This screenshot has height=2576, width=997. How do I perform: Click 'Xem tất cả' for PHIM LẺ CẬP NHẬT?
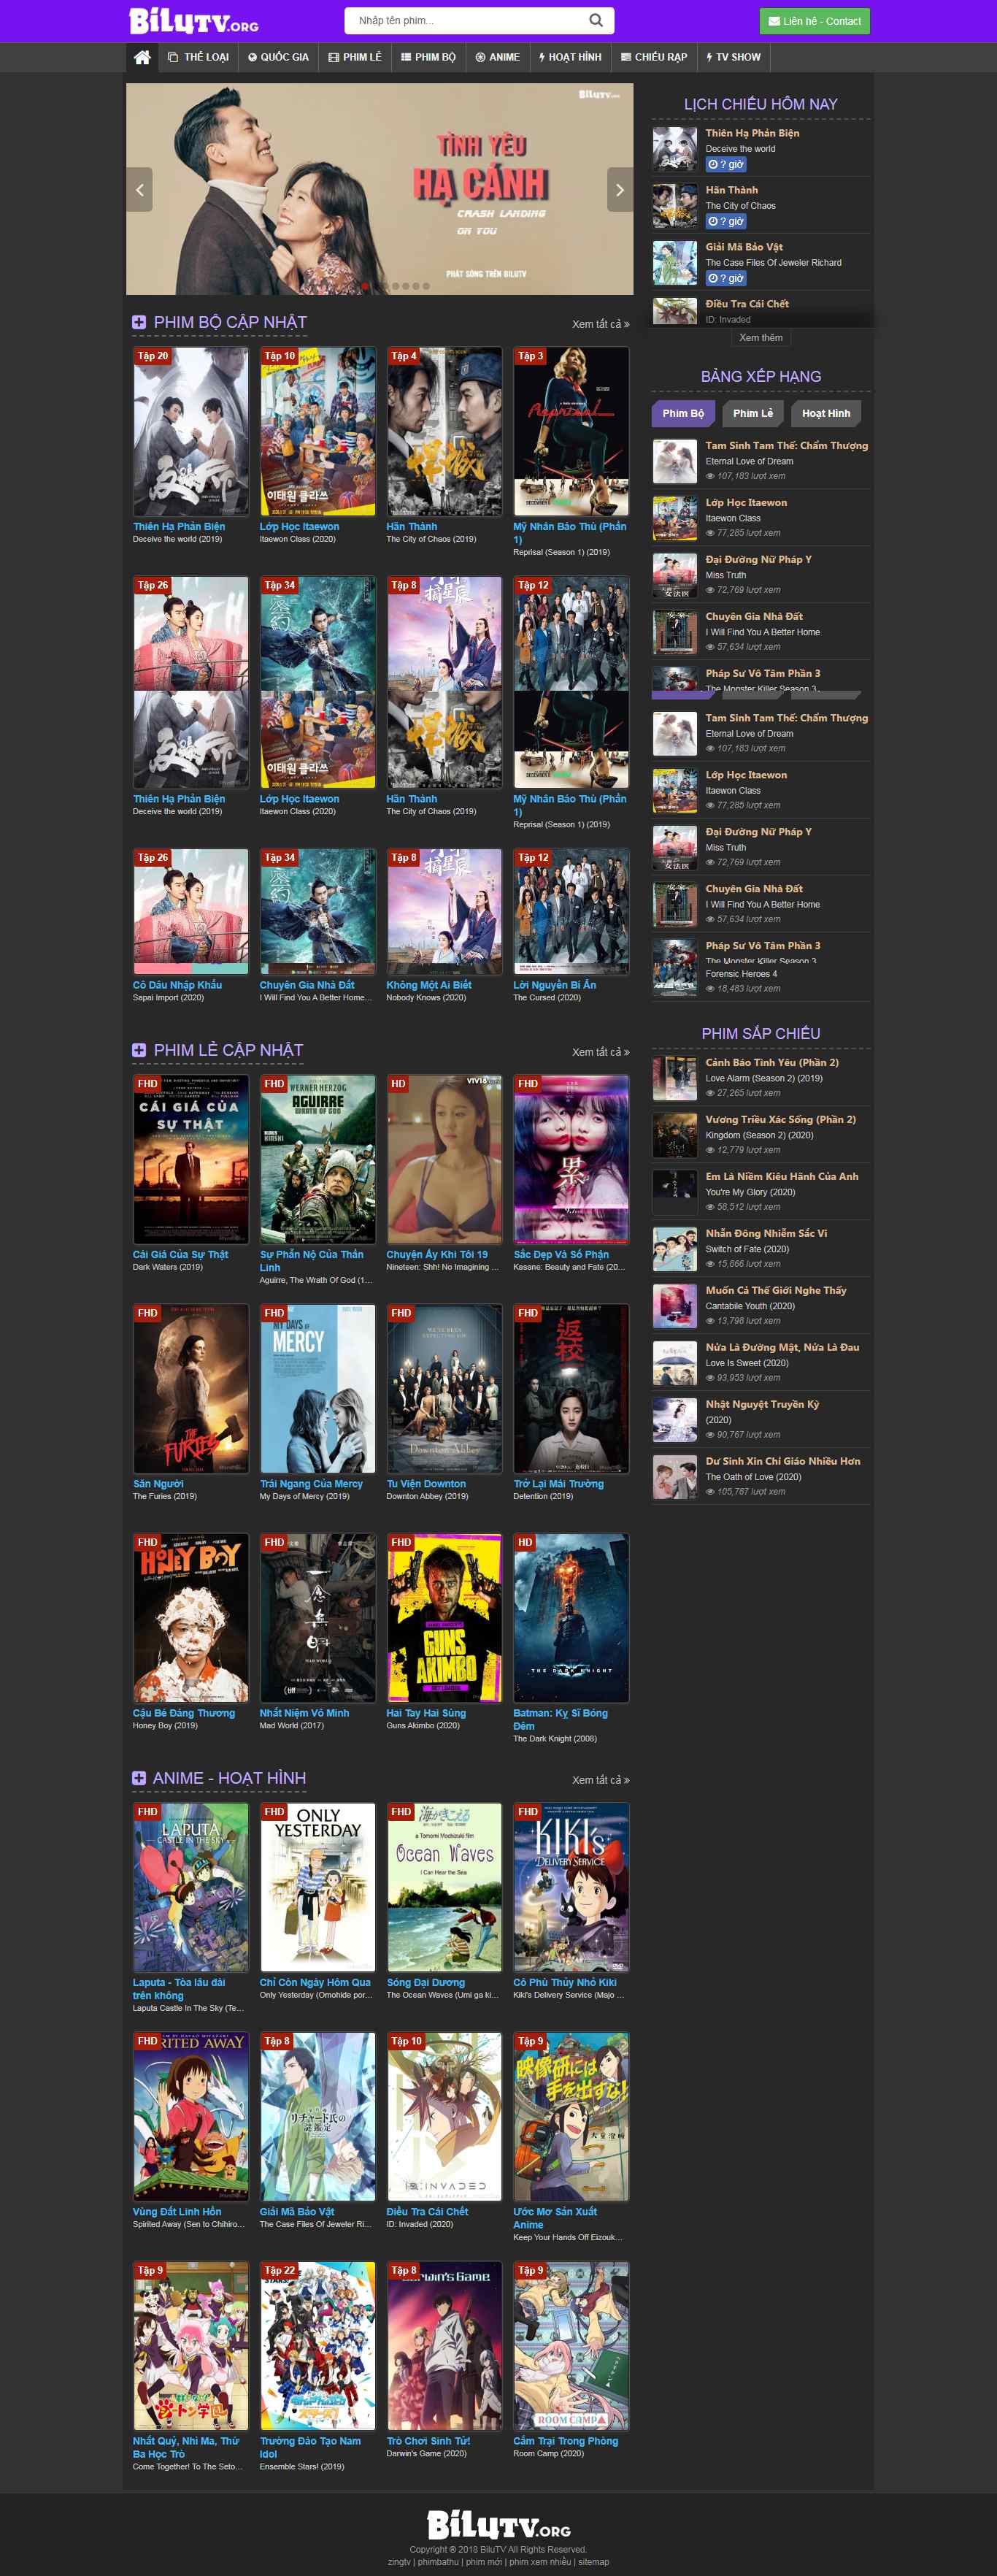[601, 1052]
